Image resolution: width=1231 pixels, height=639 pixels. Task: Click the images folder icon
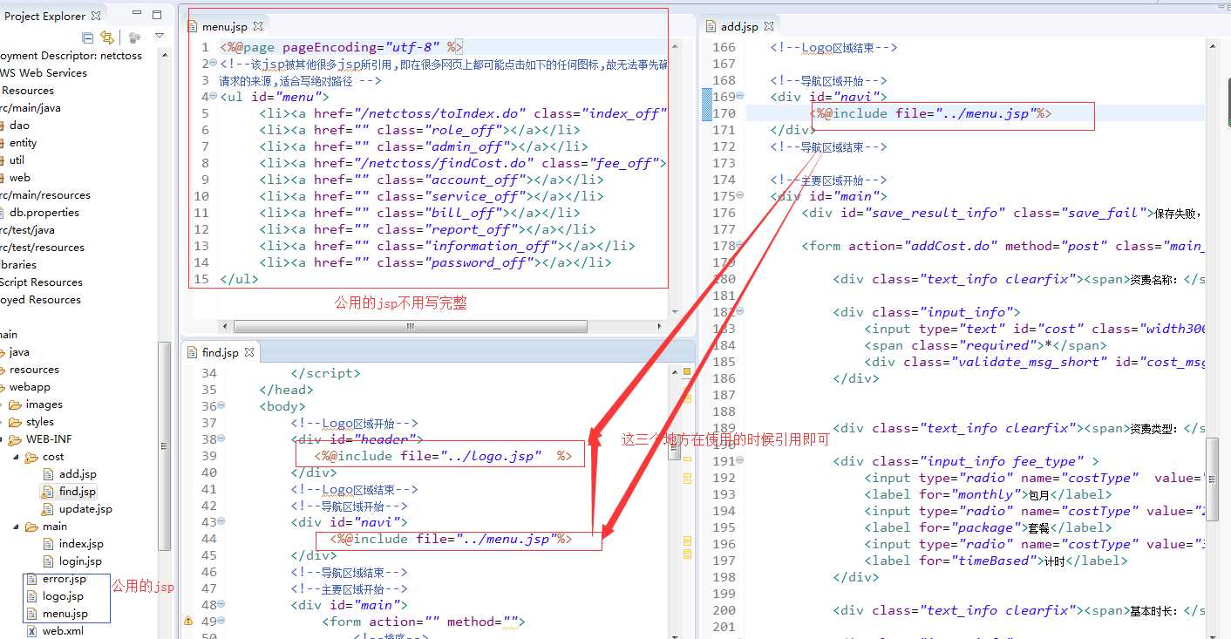pyautogui.click(x=15, y=404)
